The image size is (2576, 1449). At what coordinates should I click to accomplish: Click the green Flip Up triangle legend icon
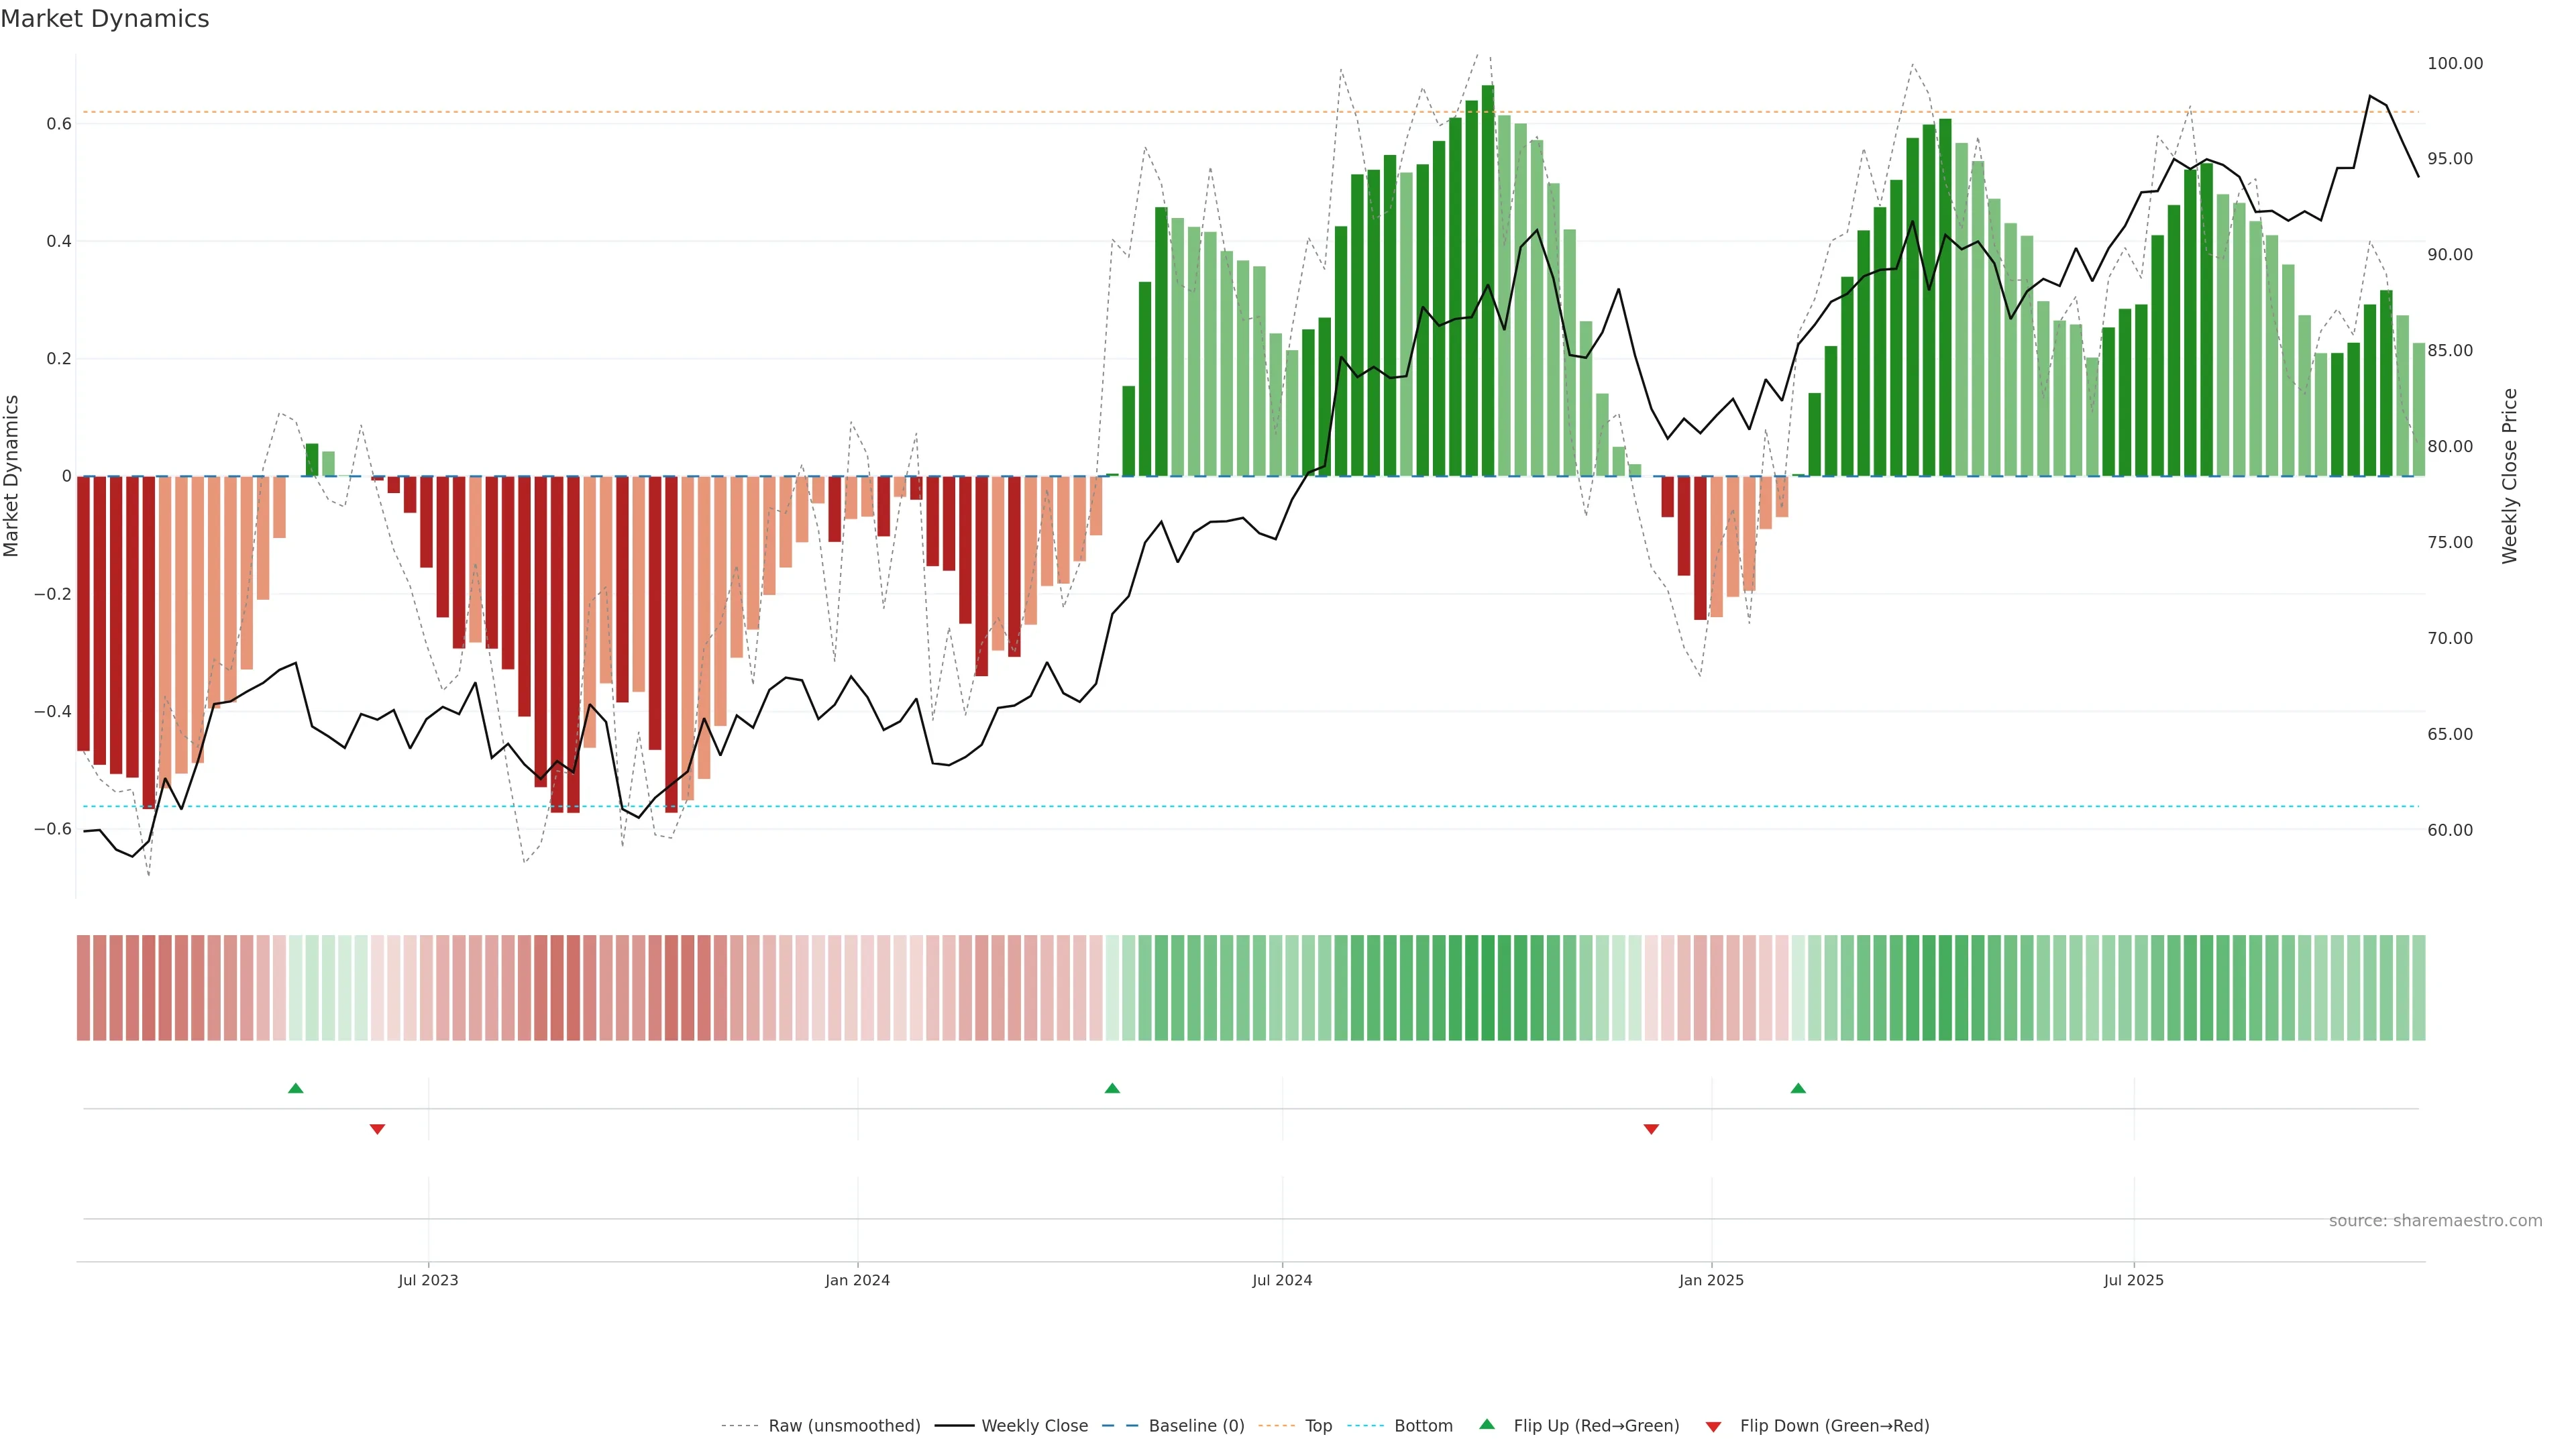(x=1486, y=1424)
